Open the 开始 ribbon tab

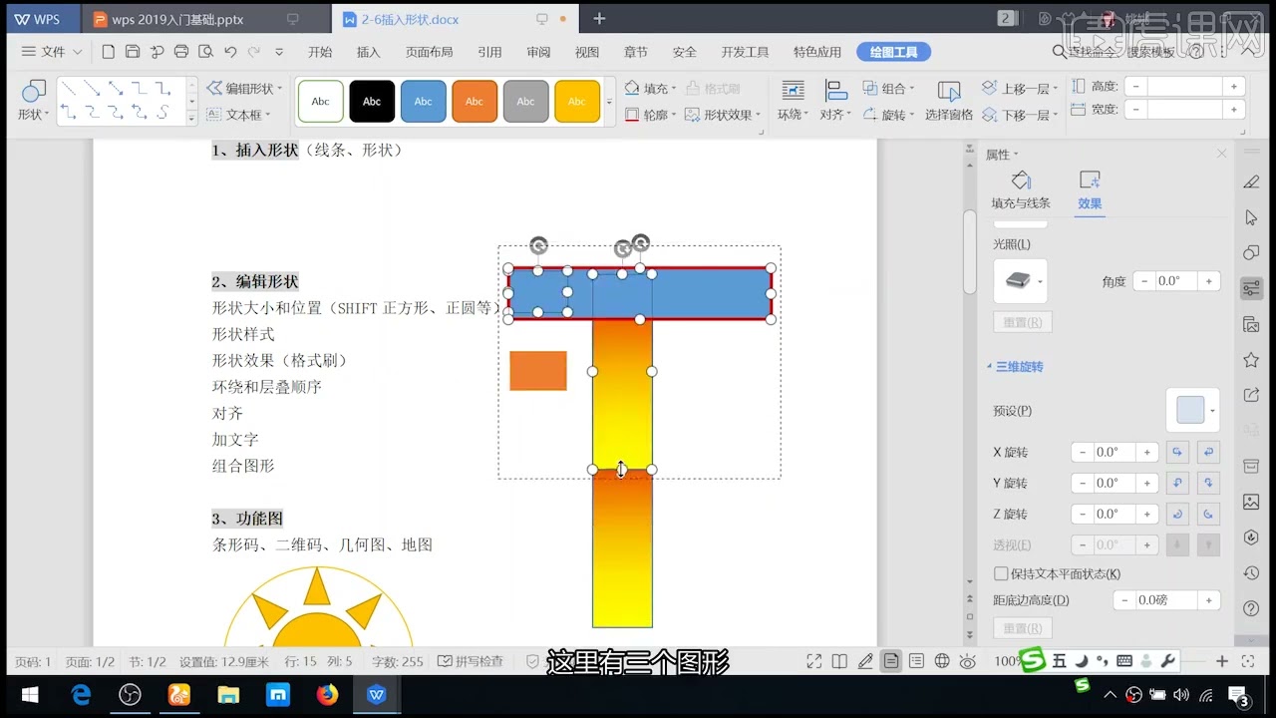point(320,52)
